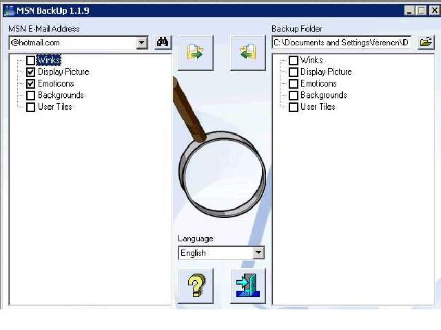Select the Emoticons label in the right tree
Image resolution: width=441 pixels, height=330 pixels.
tap(318, 84)
